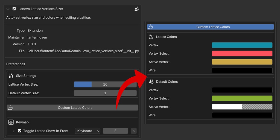Click the community user icon in header
The width and height of the screenshot is (280, 140).
(x=137, y=9)
